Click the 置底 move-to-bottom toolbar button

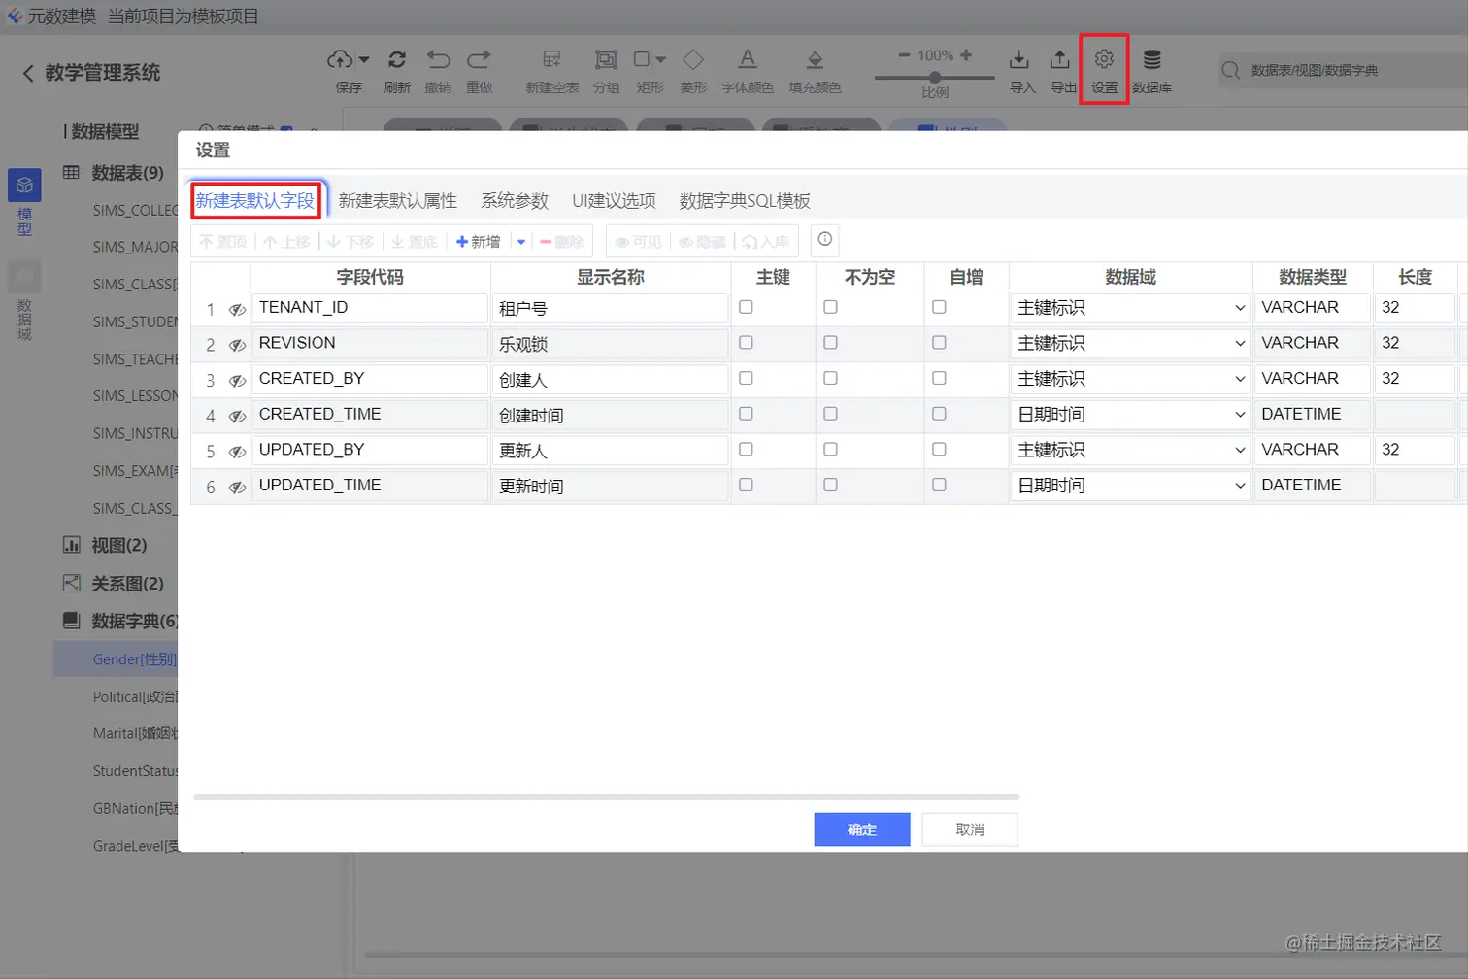[x=415, y=242]
